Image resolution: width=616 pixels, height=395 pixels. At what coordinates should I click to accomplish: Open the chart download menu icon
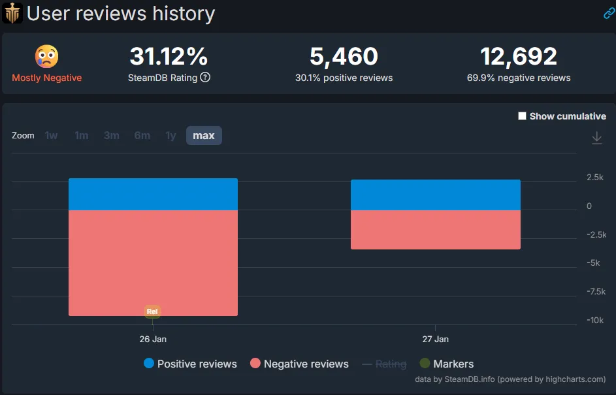click(596, 138)
